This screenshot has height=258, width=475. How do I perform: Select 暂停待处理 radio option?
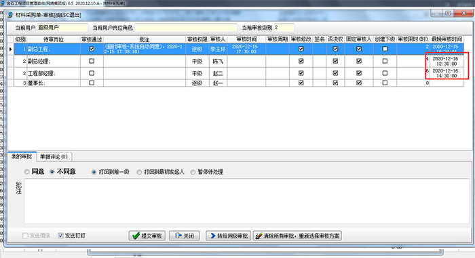(x=193, y=172)
